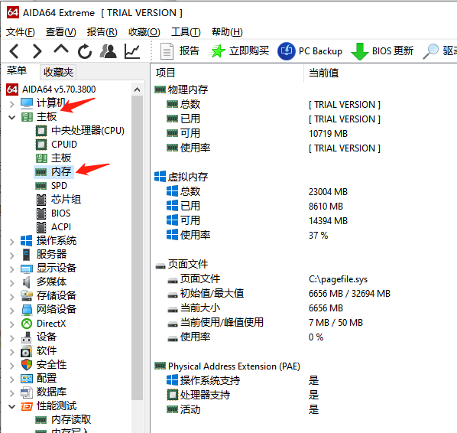
Task: Expand the 网络设备 tree node
Action: tap(12, 311)
